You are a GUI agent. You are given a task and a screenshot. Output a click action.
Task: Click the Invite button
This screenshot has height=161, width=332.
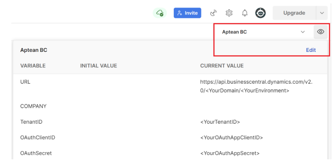click(x=188, y=13)
